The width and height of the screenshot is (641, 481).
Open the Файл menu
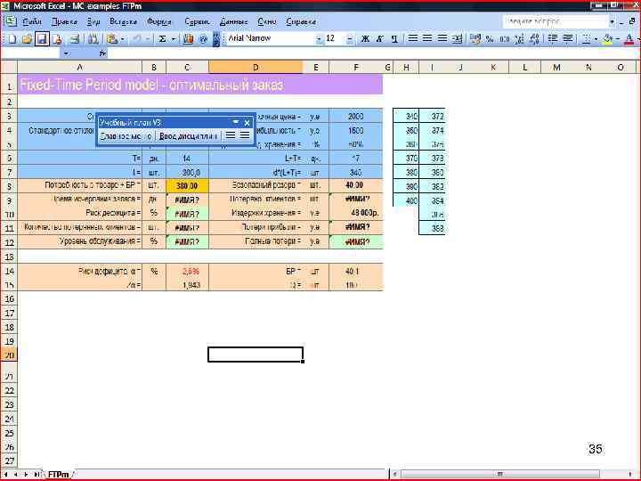tap(32, 21)
